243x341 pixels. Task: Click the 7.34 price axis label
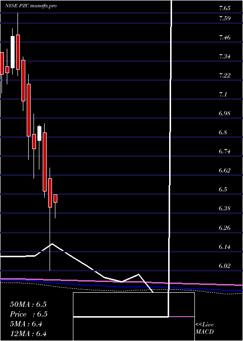[225, 57]
